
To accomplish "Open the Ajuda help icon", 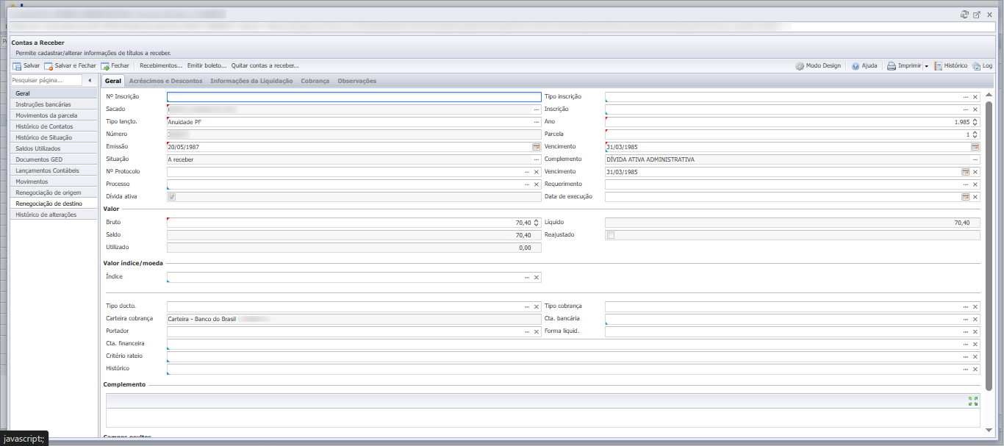I will point(856,66).
